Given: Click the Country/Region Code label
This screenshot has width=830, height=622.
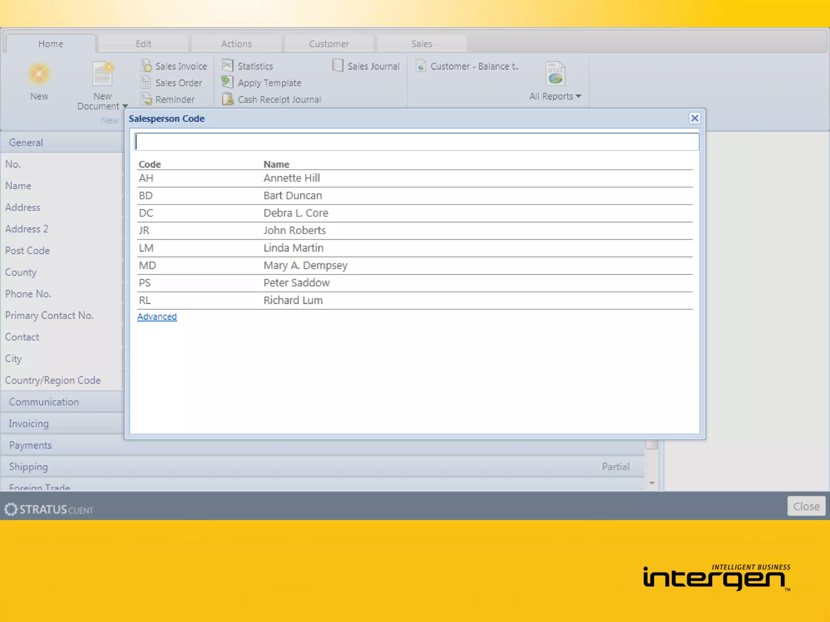Looking at the screenshot, I should [53, 380].
